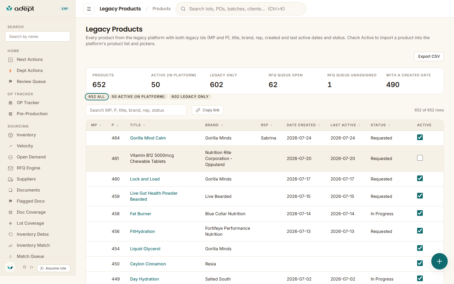Viewport: 454px width, 284px height.
Task: Open the Lock and Load product link
Action: pos(145,179)
